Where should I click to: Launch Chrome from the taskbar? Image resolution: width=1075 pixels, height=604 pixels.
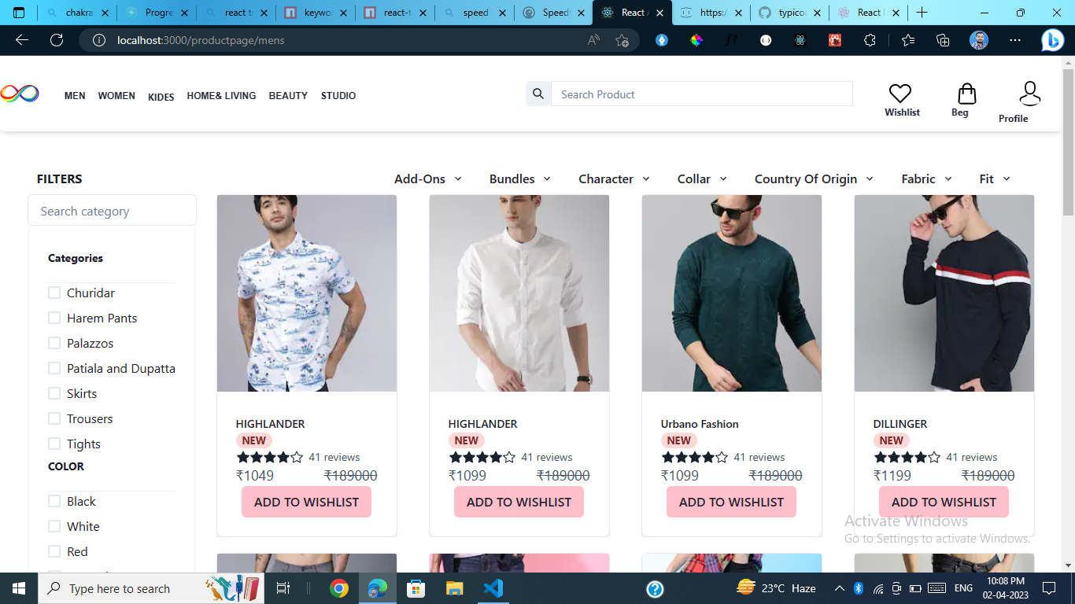click(339, 588)
